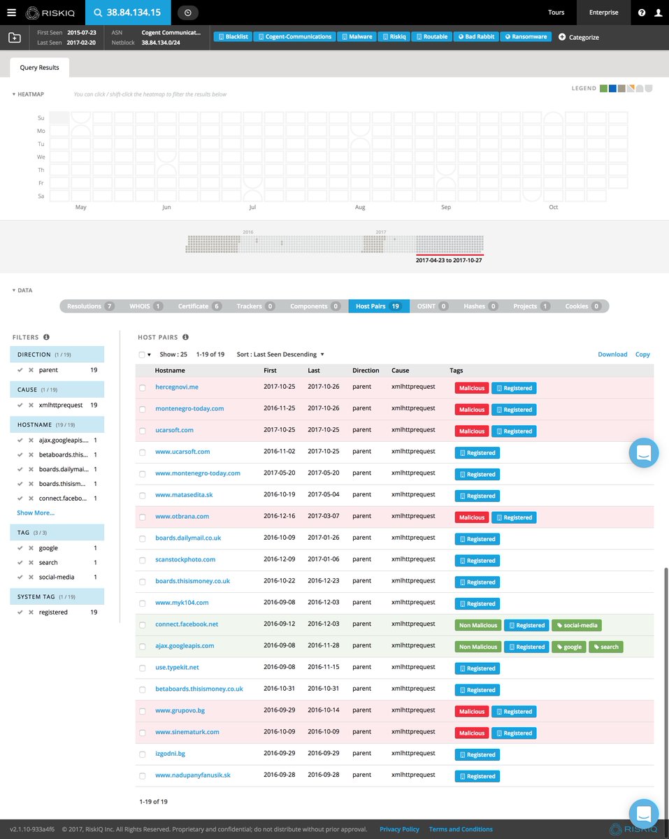
Task: Exclude the social-media tag filter
Action: pos(31,577)
